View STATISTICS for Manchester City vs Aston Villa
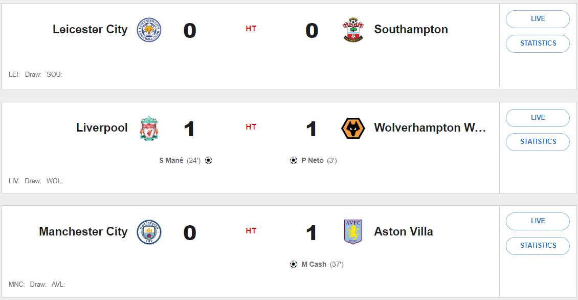 click(538, 246)
